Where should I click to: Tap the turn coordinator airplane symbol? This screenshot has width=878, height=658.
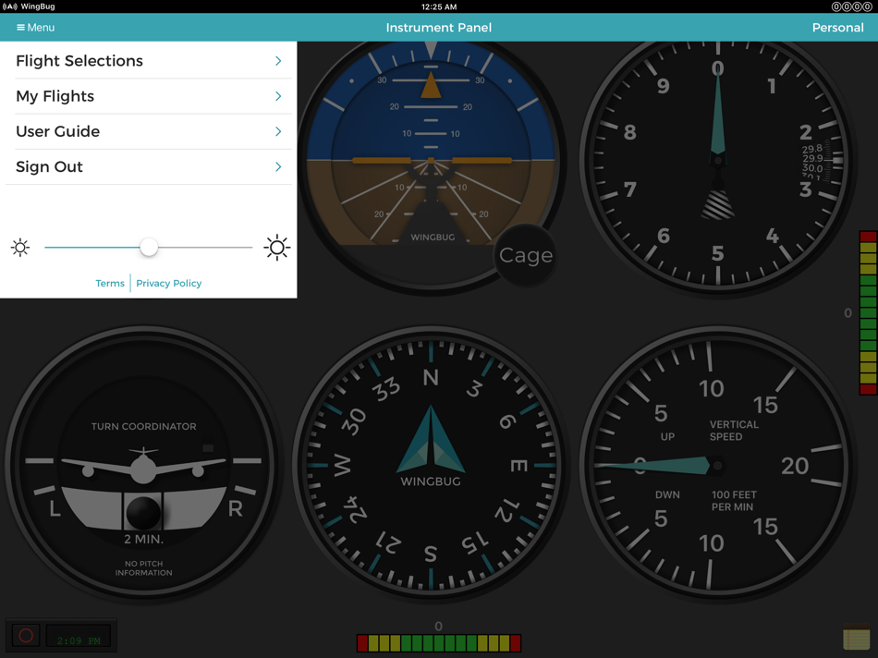[143, 466]
